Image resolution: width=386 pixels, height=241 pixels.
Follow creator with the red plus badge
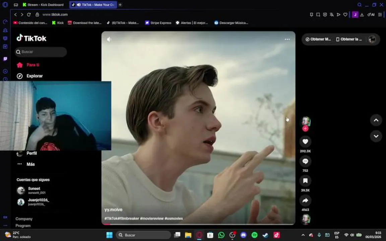305,129
